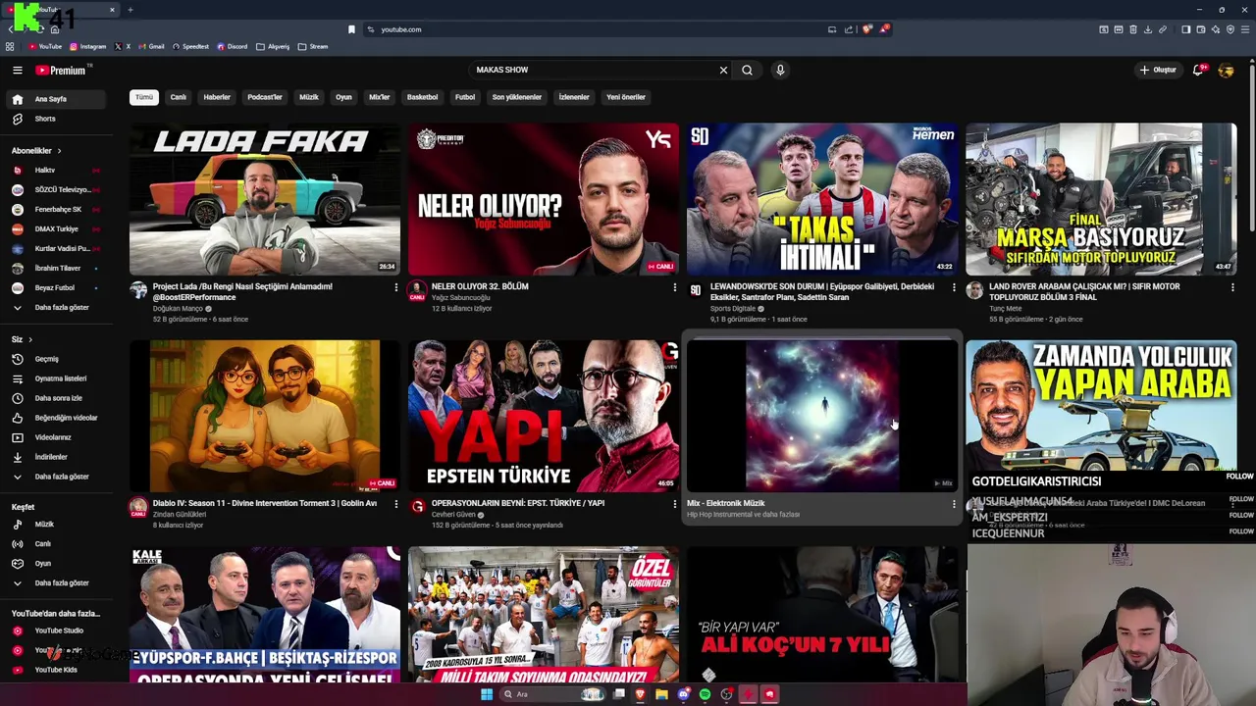Image resolution: width=1256 pixels, height=706 pixels.
Task: Expand more Keşfet items with Daha fazla göster
Action: coord(58,583)
